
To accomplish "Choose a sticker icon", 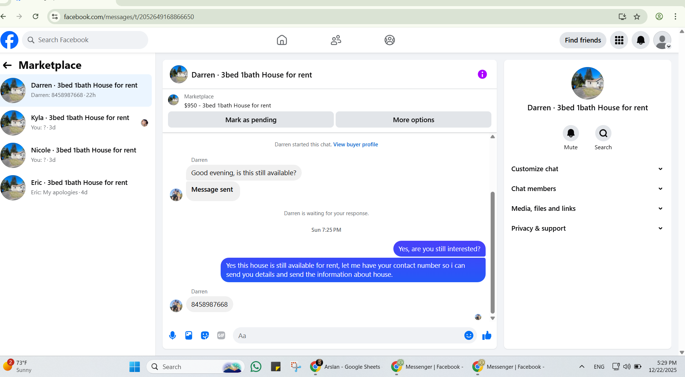I will 205,336.
